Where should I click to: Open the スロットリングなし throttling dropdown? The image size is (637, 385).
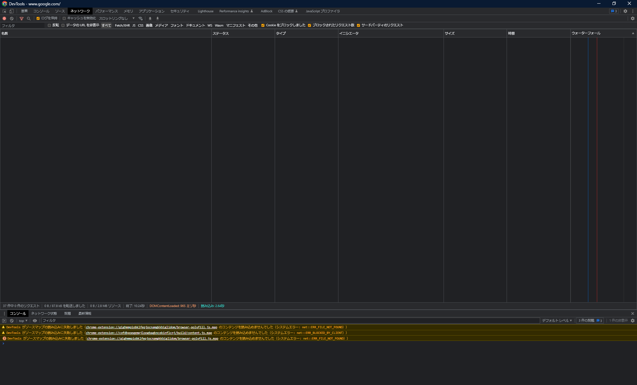tap(117, 19)
